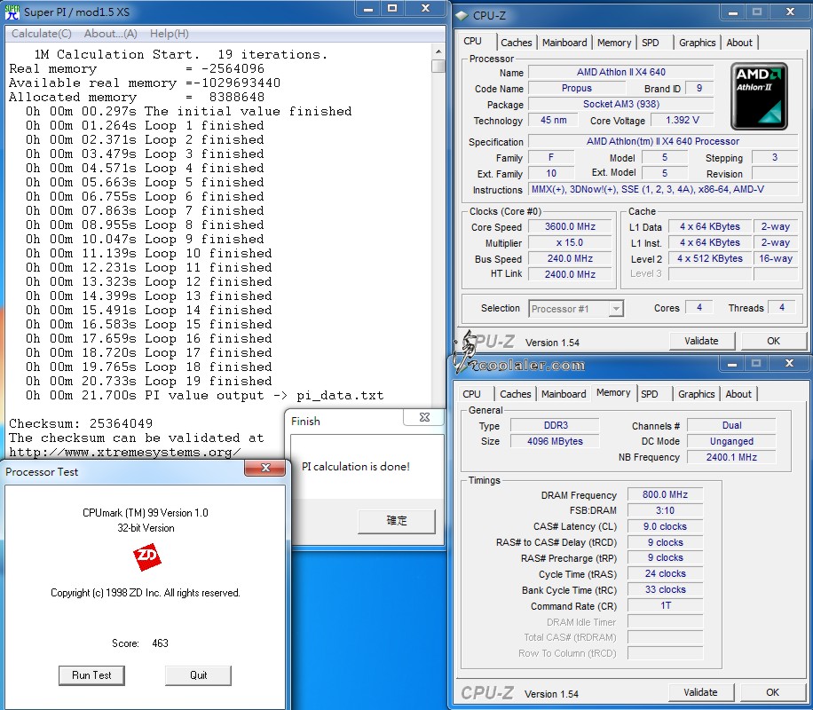Click the Multiplier value x 15.0

[x=570, y=242]
